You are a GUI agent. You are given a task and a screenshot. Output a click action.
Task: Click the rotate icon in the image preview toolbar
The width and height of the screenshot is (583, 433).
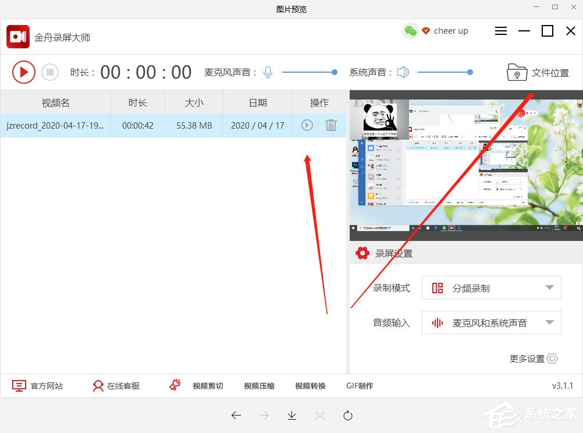[347, 415]
